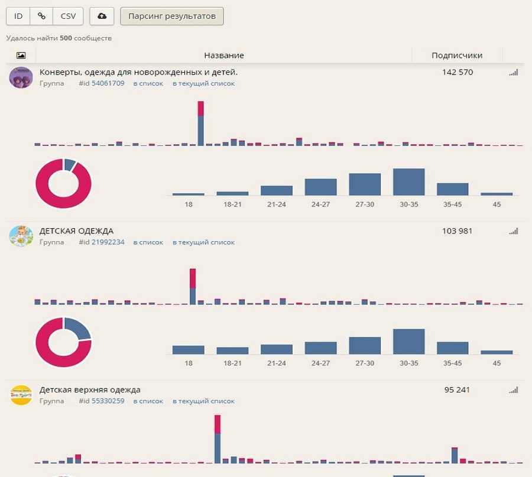
Task: Click the cloud upload icon button
Action: [102, 17]
